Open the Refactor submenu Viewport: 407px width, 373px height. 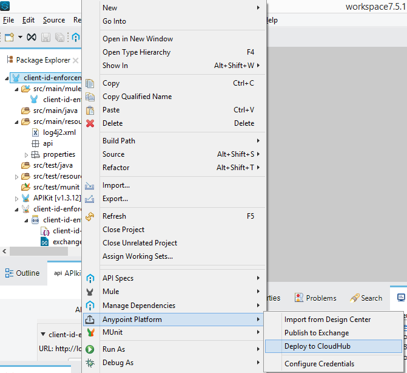coord(174,168)
